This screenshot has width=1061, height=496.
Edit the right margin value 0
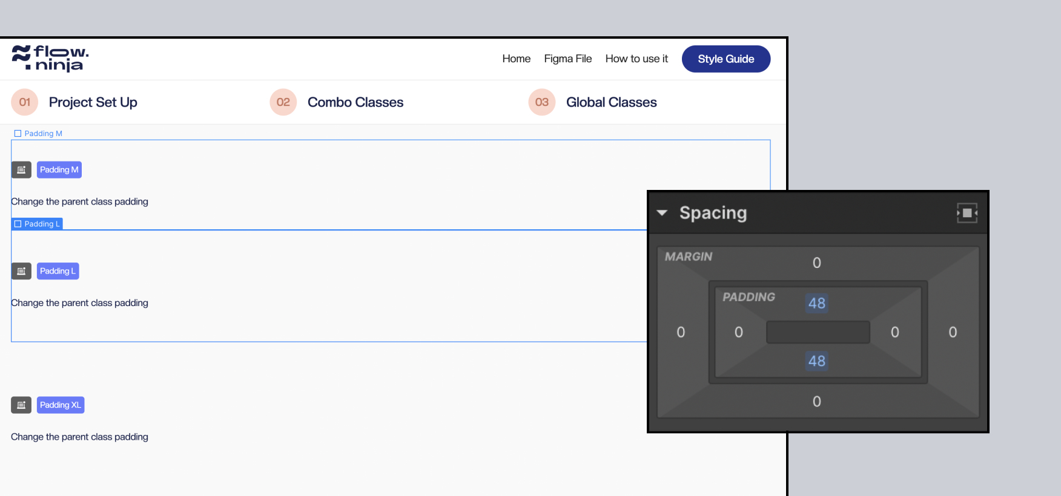pos(953,332)
